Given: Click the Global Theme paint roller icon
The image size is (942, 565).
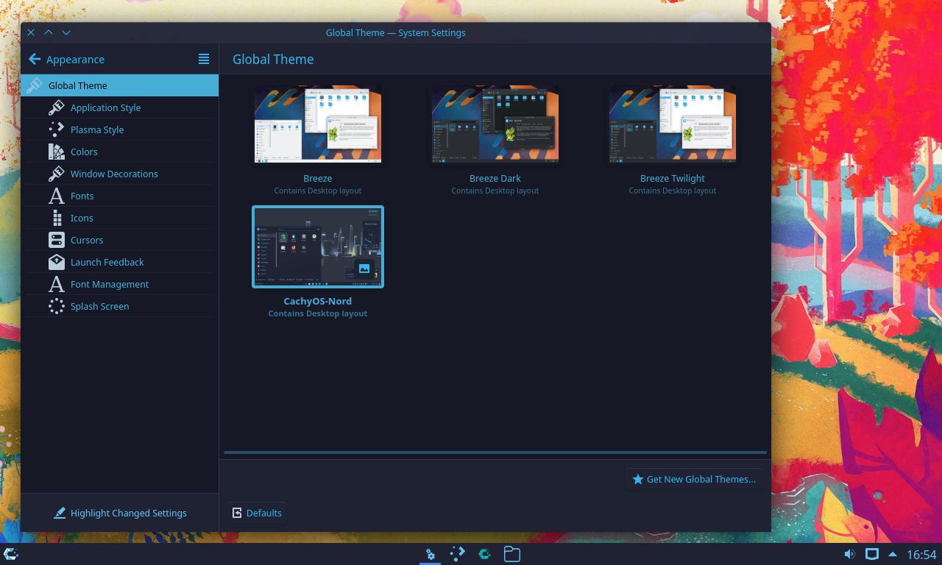Looking at the screenshot, I should [35, 85].
